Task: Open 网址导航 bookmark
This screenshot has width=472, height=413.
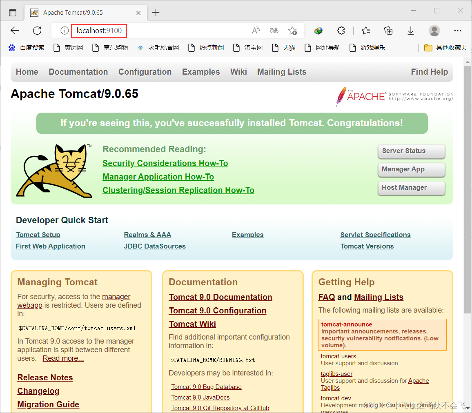Action: [323, 47]
